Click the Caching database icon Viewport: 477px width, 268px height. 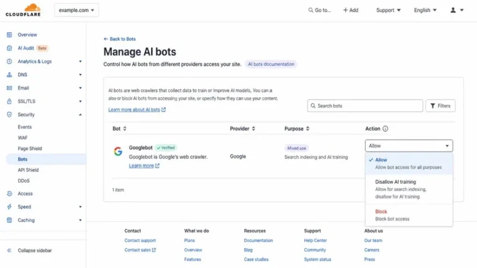point(9,220)
